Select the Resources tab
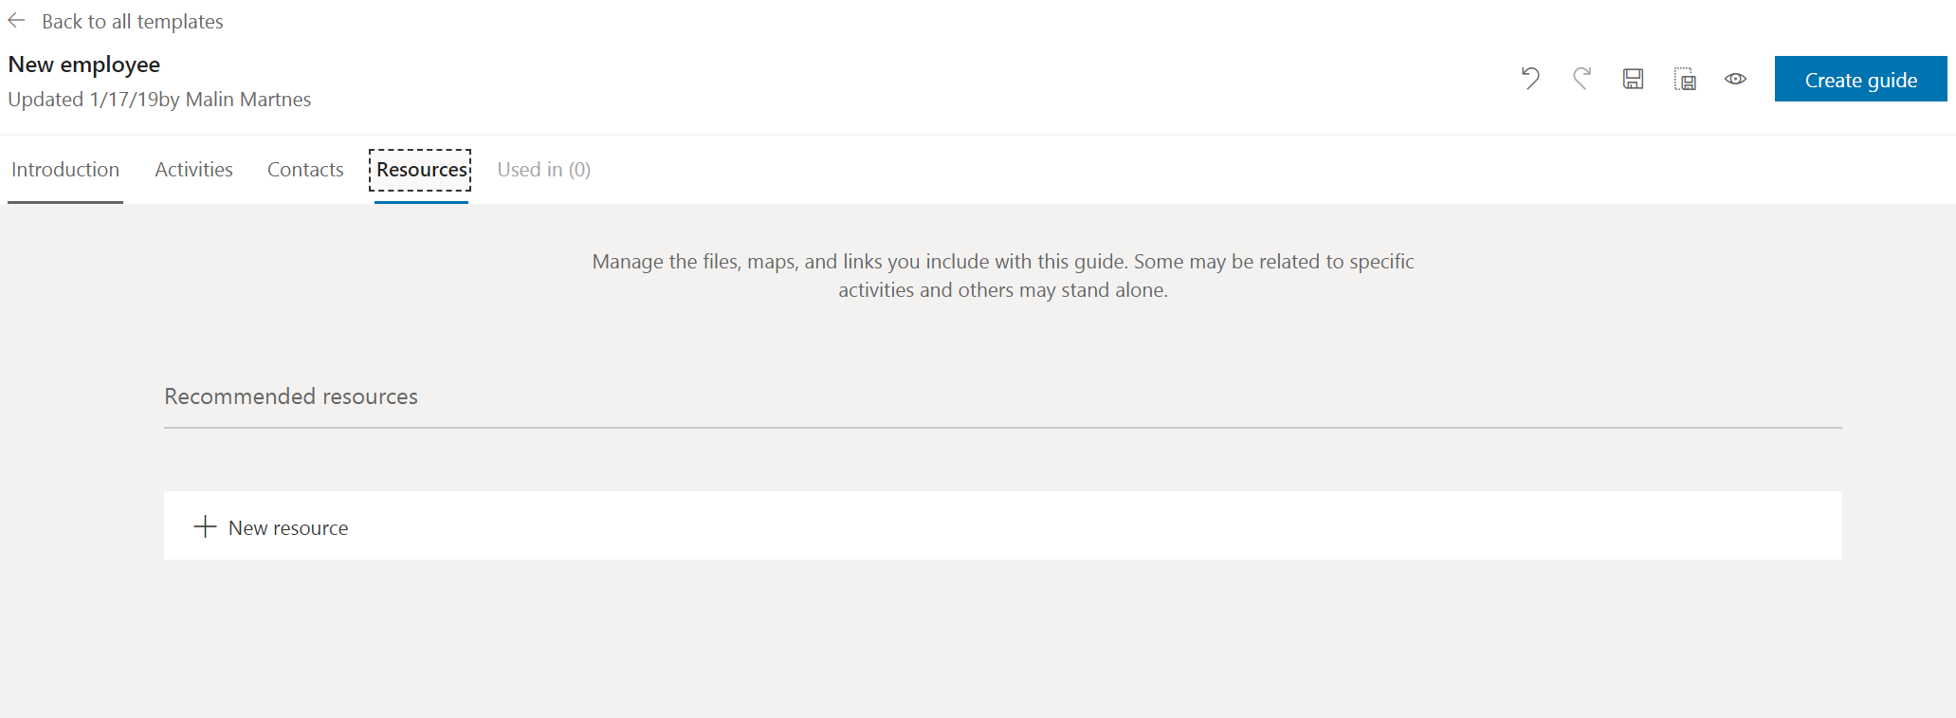The width and height of the screenshot is (1956, 718). (421, 170)
